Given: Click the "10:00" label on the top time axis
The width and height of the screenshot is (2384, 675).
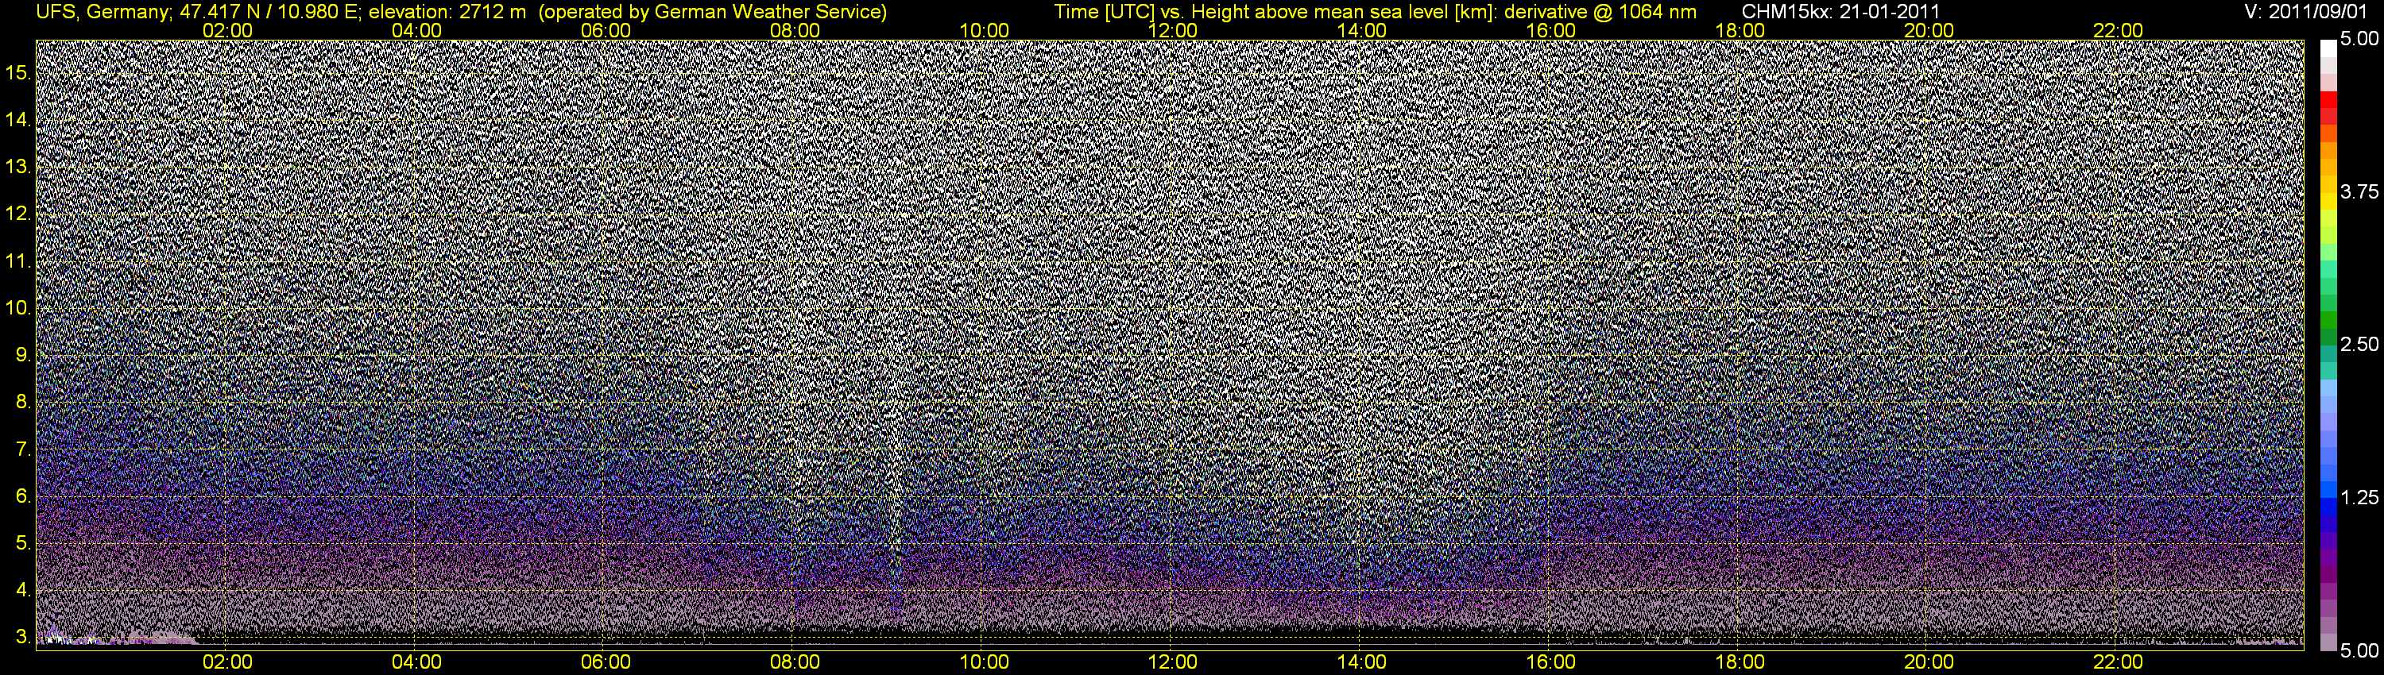Looking at the screenshot, I should (984, 30).
